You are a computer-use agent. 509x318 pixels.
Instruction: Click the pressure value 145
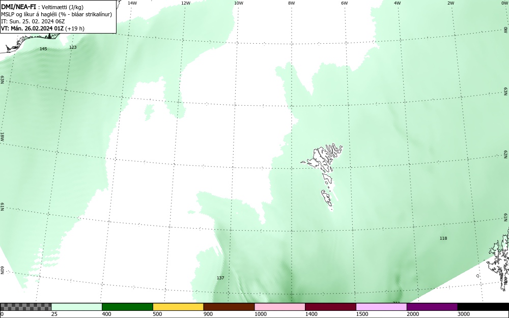(43, 49)
